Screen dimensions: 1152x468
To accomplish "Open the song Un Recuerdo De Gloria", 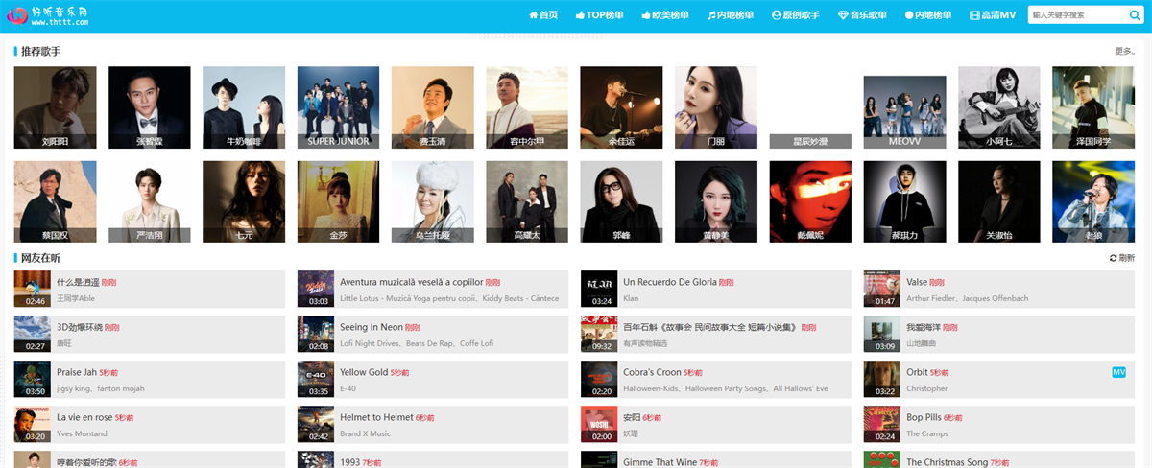I will 670,282.
